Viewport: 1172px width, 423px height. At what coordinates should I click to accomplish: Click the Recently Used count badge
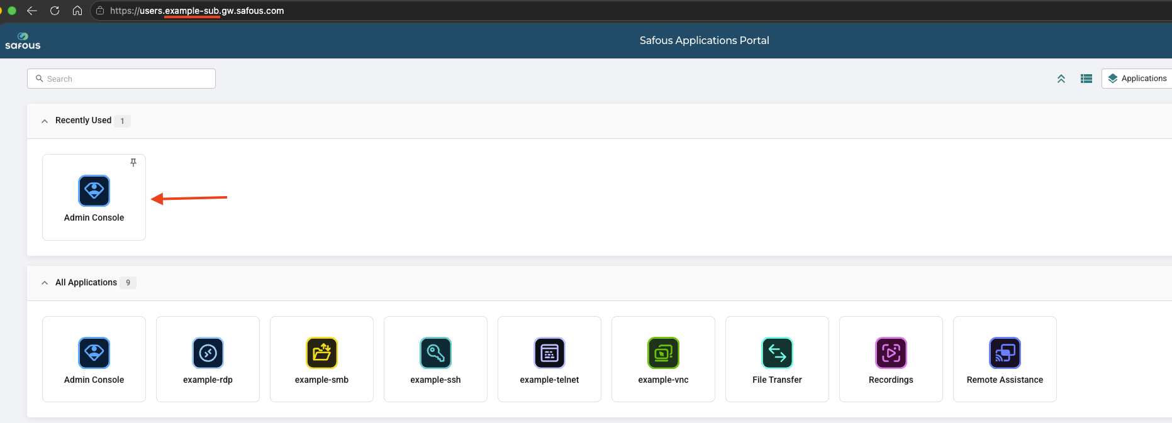[122, 121]
